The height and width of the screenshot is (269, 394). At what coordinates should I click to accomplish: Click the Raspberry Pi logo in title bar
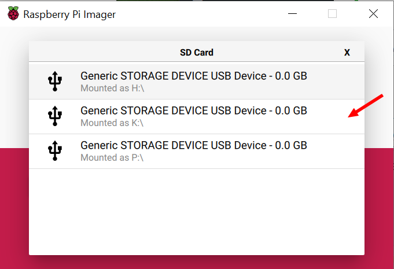pyautogui.click(x=13, y=13)
